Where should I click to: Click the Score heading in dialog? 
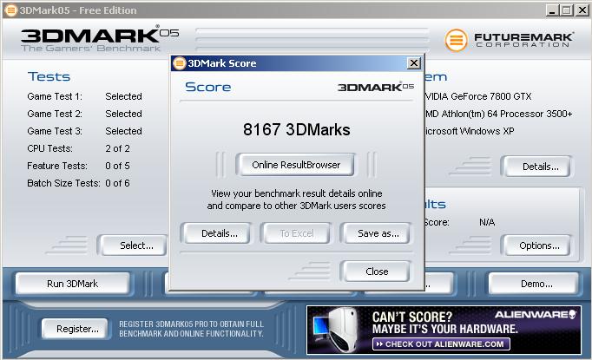[x=207, y=87]
